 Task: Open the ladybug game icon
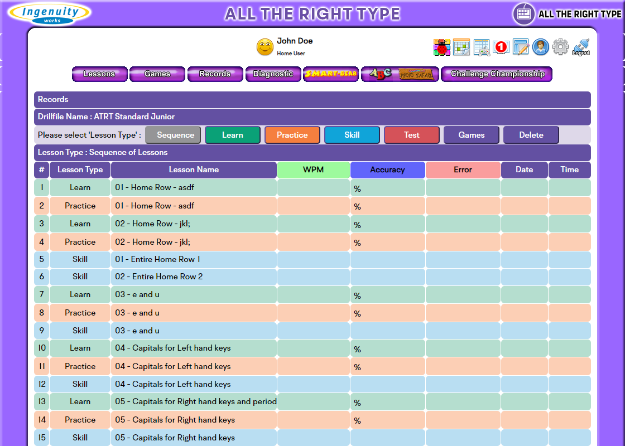(441, 47)
